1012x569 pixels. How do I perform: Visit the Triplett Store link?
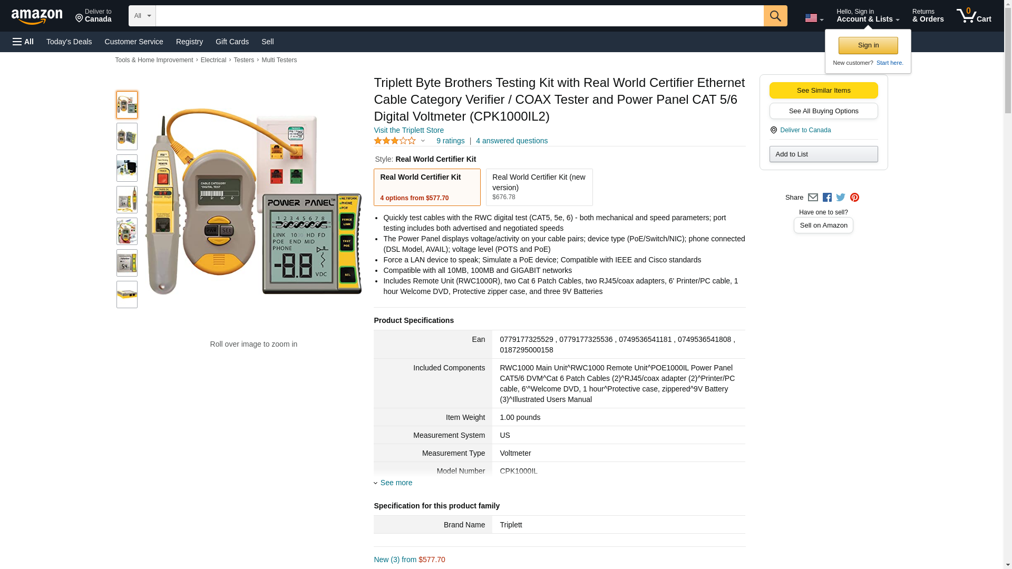click(x=408, y=130)
